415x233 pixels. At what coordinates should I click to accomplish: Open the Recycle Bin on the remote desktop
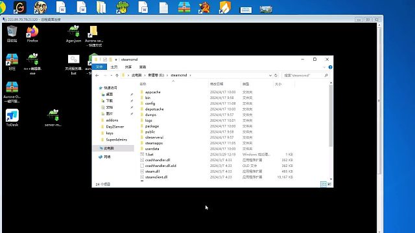tap(12, 34)
